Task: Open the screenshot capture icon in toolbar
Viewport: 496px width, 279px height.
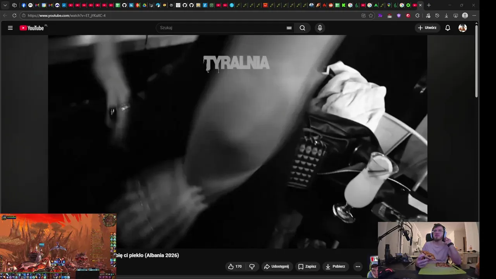Action: click(x=456, y=15)
